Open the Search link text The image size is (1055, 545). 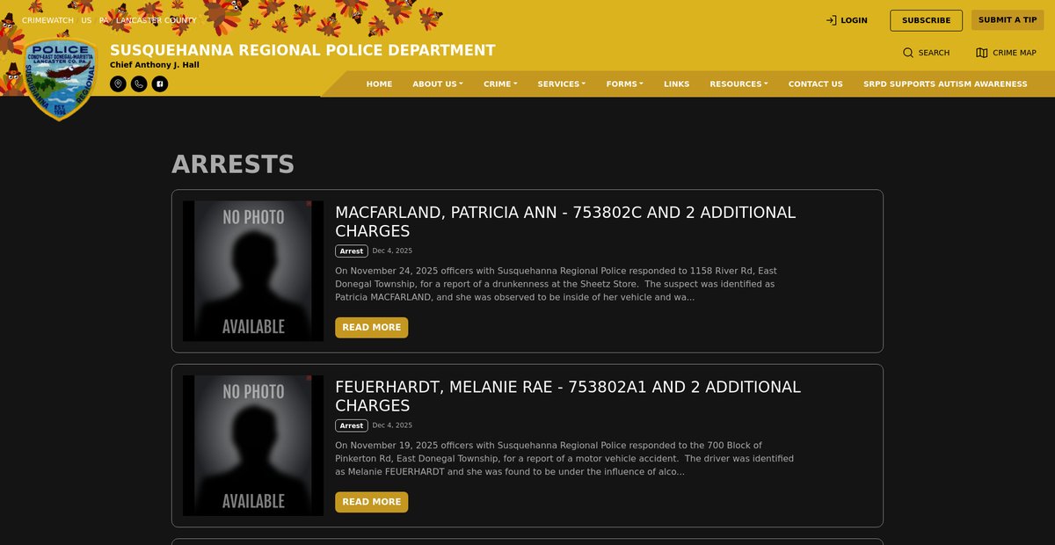(934, 53)
